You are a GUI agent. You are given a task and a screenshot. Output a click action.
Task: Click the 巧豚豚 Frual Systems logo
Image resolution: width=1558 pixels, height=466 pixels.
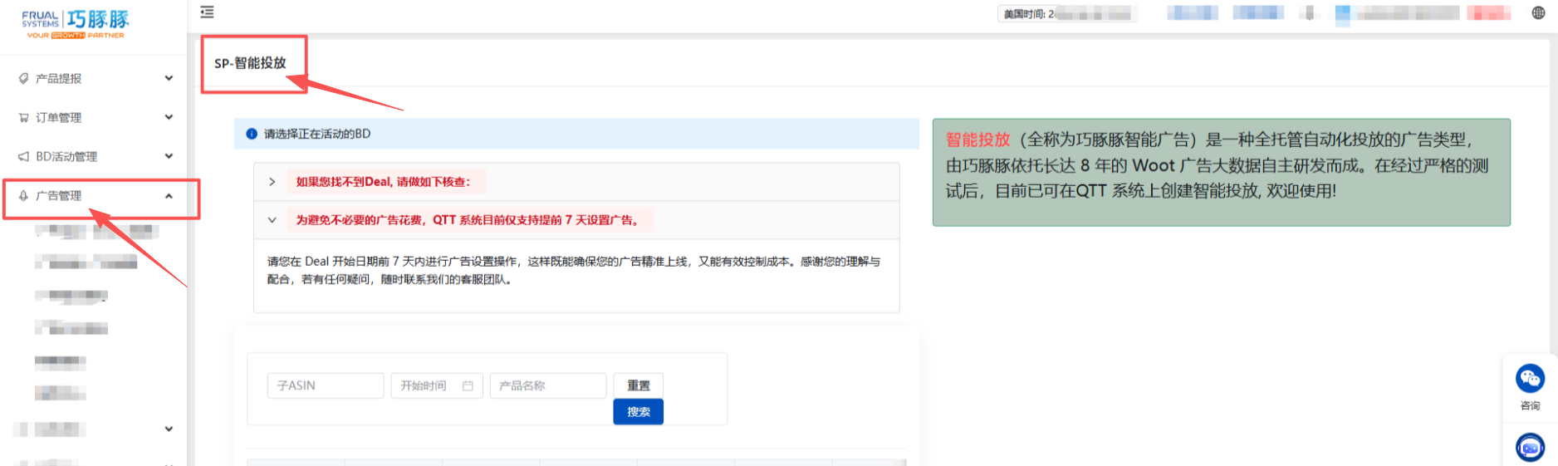coord(76,23)
